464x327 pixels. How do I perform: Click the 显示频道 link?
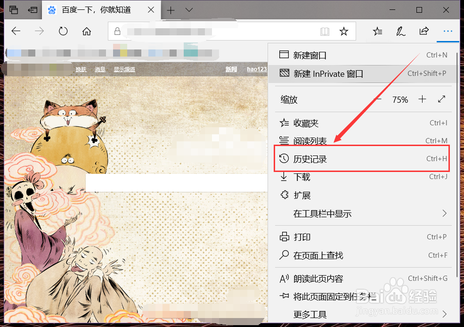(124, 69)
